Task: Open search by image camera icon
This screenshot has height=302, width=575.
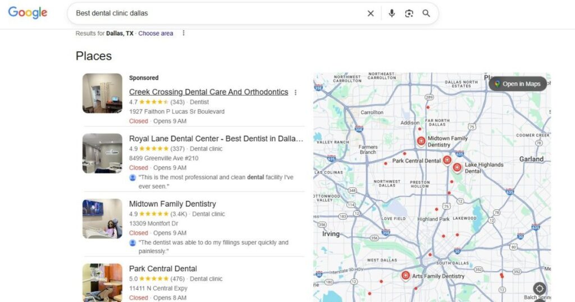Action: (x=409, y=13)
